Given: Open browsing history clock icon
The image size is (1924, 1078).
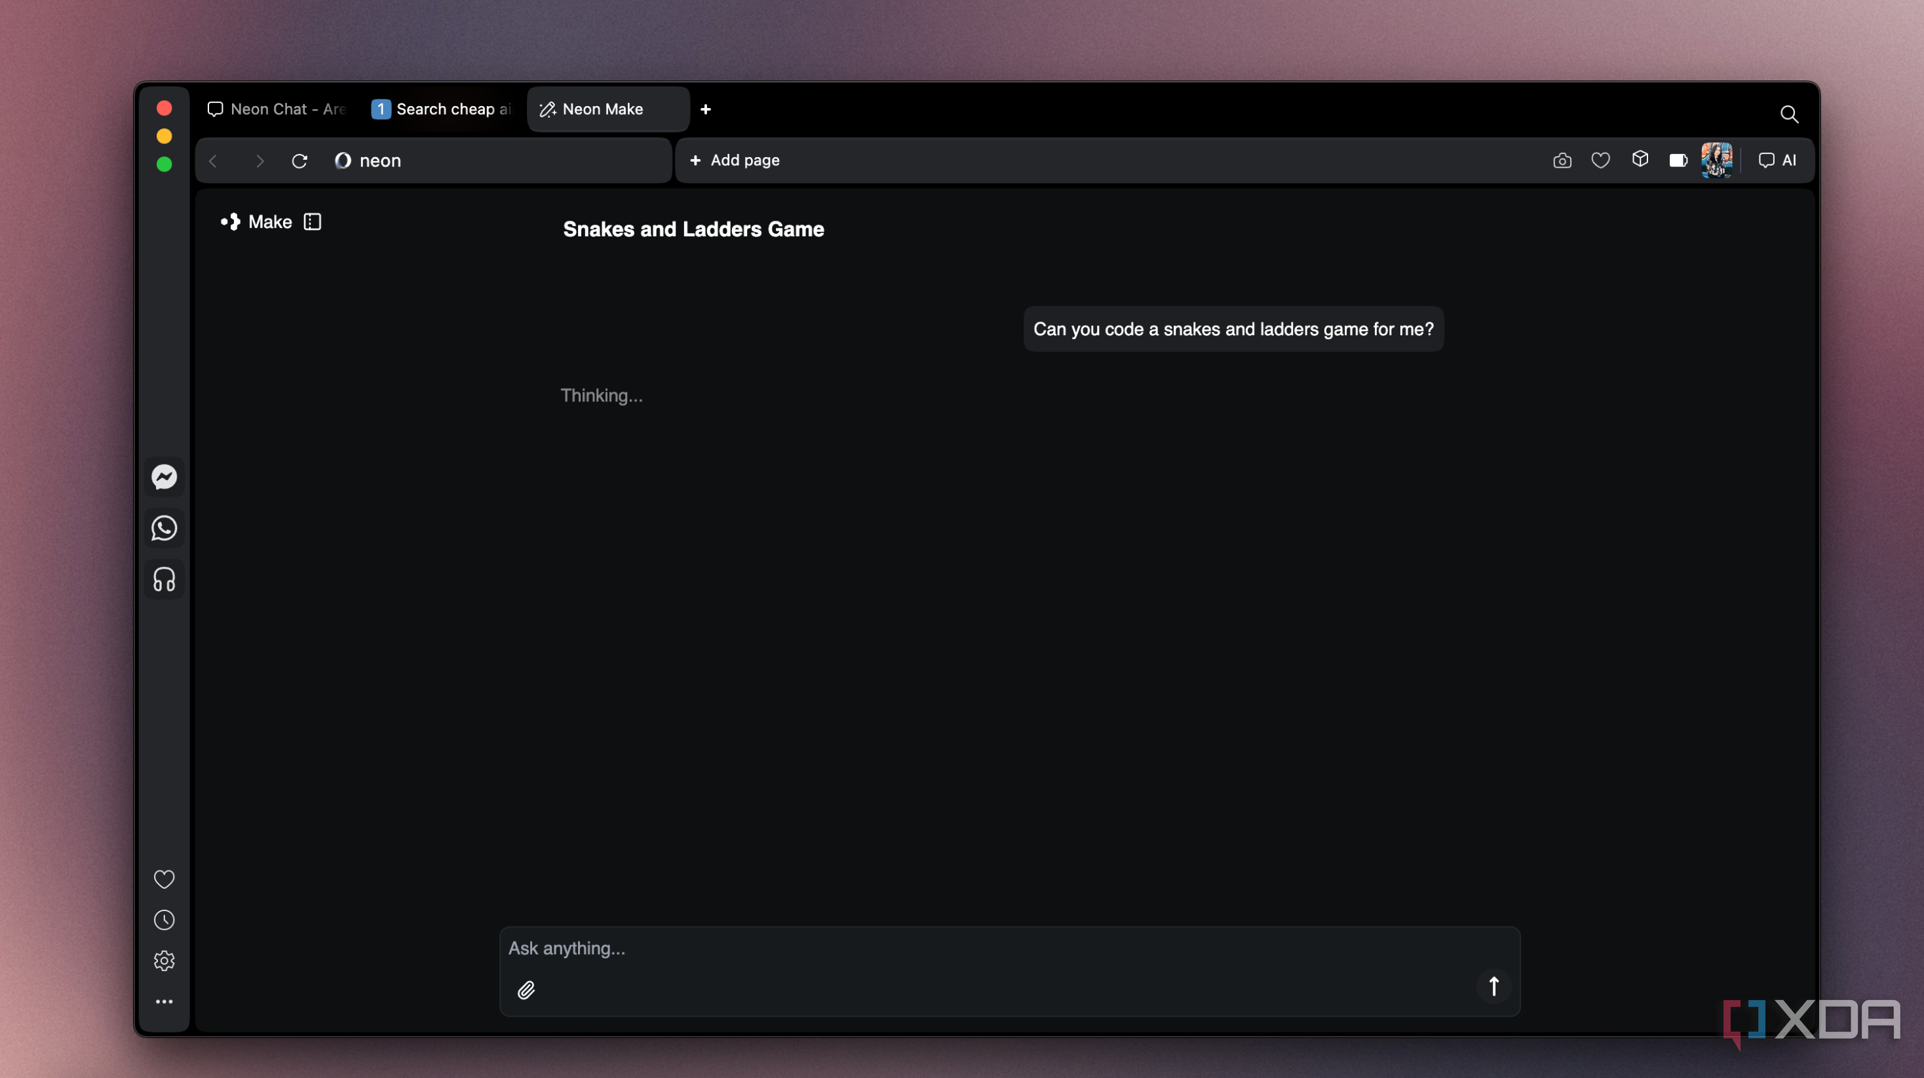Looking at the screenshot, I should 164,920.
